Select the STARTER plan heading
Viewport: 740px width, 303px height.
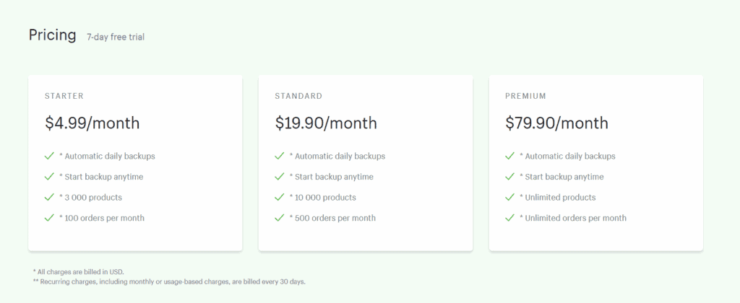point(64,96)
